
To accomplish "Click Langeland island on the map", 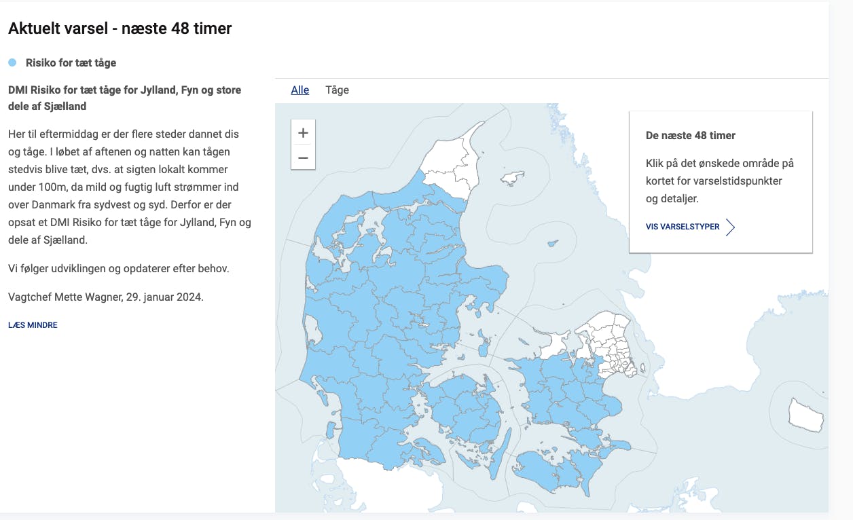I will click(496, 461).
